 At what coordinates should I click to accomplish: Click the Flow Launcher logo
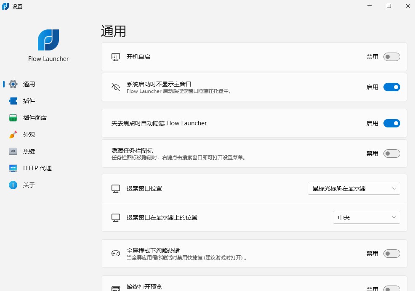click(x=48, y=40)
